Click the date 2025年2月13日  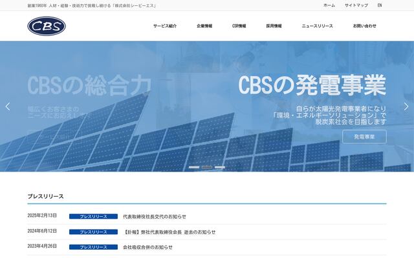pyautogui.click(x=42, y=215)
